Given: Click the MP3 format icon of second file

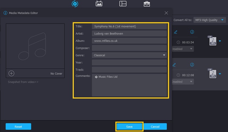Looking at the screenshot, I should pos(213,74).
